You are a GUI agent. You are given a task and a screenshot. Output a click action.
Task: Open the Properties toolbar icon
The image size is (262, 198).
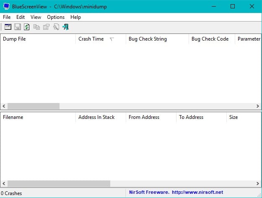(x=46, y=27)
